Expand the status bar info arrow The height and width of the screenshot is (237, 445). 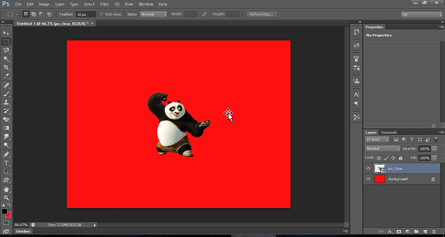click(95, 225)
